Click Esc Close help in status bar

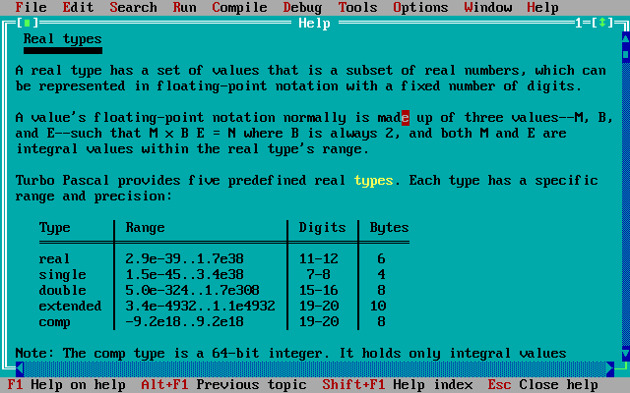coord(542,385)
